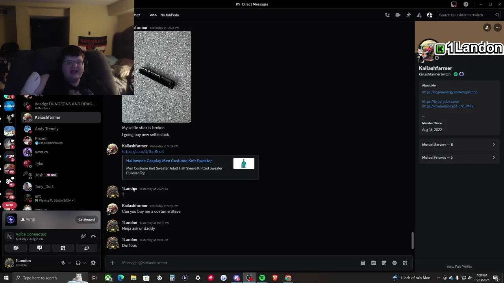Start an activity in voice panel
The height and width of the screenshot is (283, 504).
63,248
